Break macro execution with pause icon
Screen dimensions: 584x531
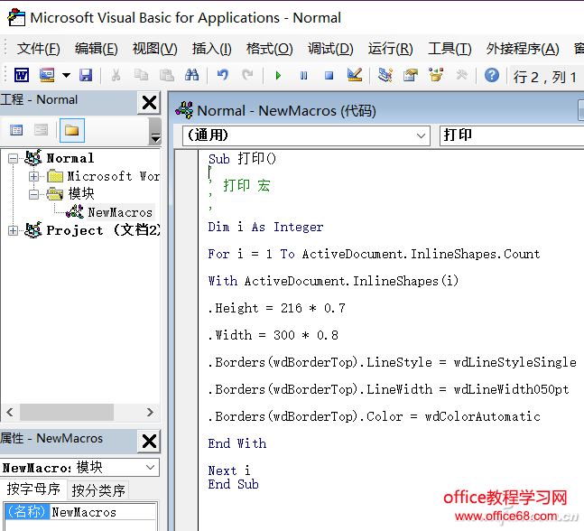pyautogui.click(x=303, y=76)
